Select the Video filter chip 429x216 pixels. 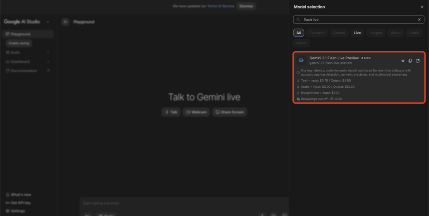pyautogui.click(x=395, y=33)
